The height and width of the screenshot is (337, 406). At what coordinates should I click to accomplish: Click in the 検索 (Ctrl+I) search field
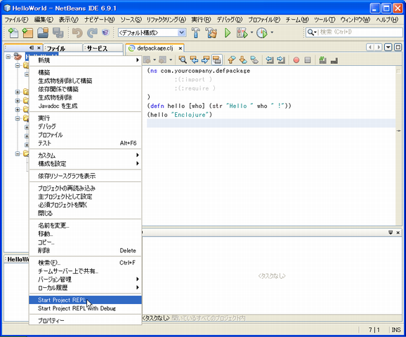point(354,32)
